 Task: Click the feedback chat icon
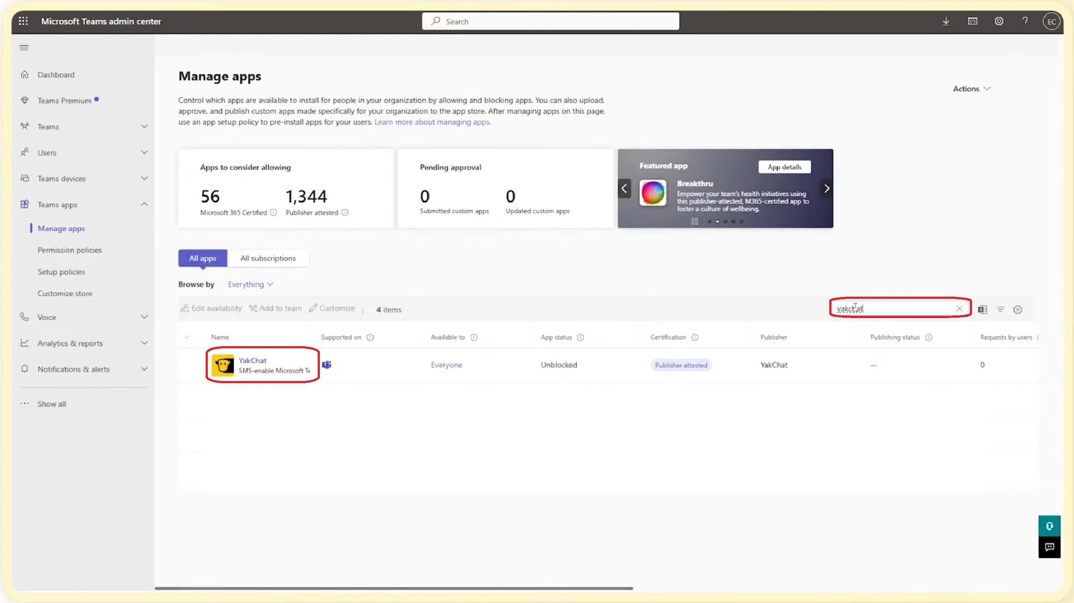[x=1049, y=547]
